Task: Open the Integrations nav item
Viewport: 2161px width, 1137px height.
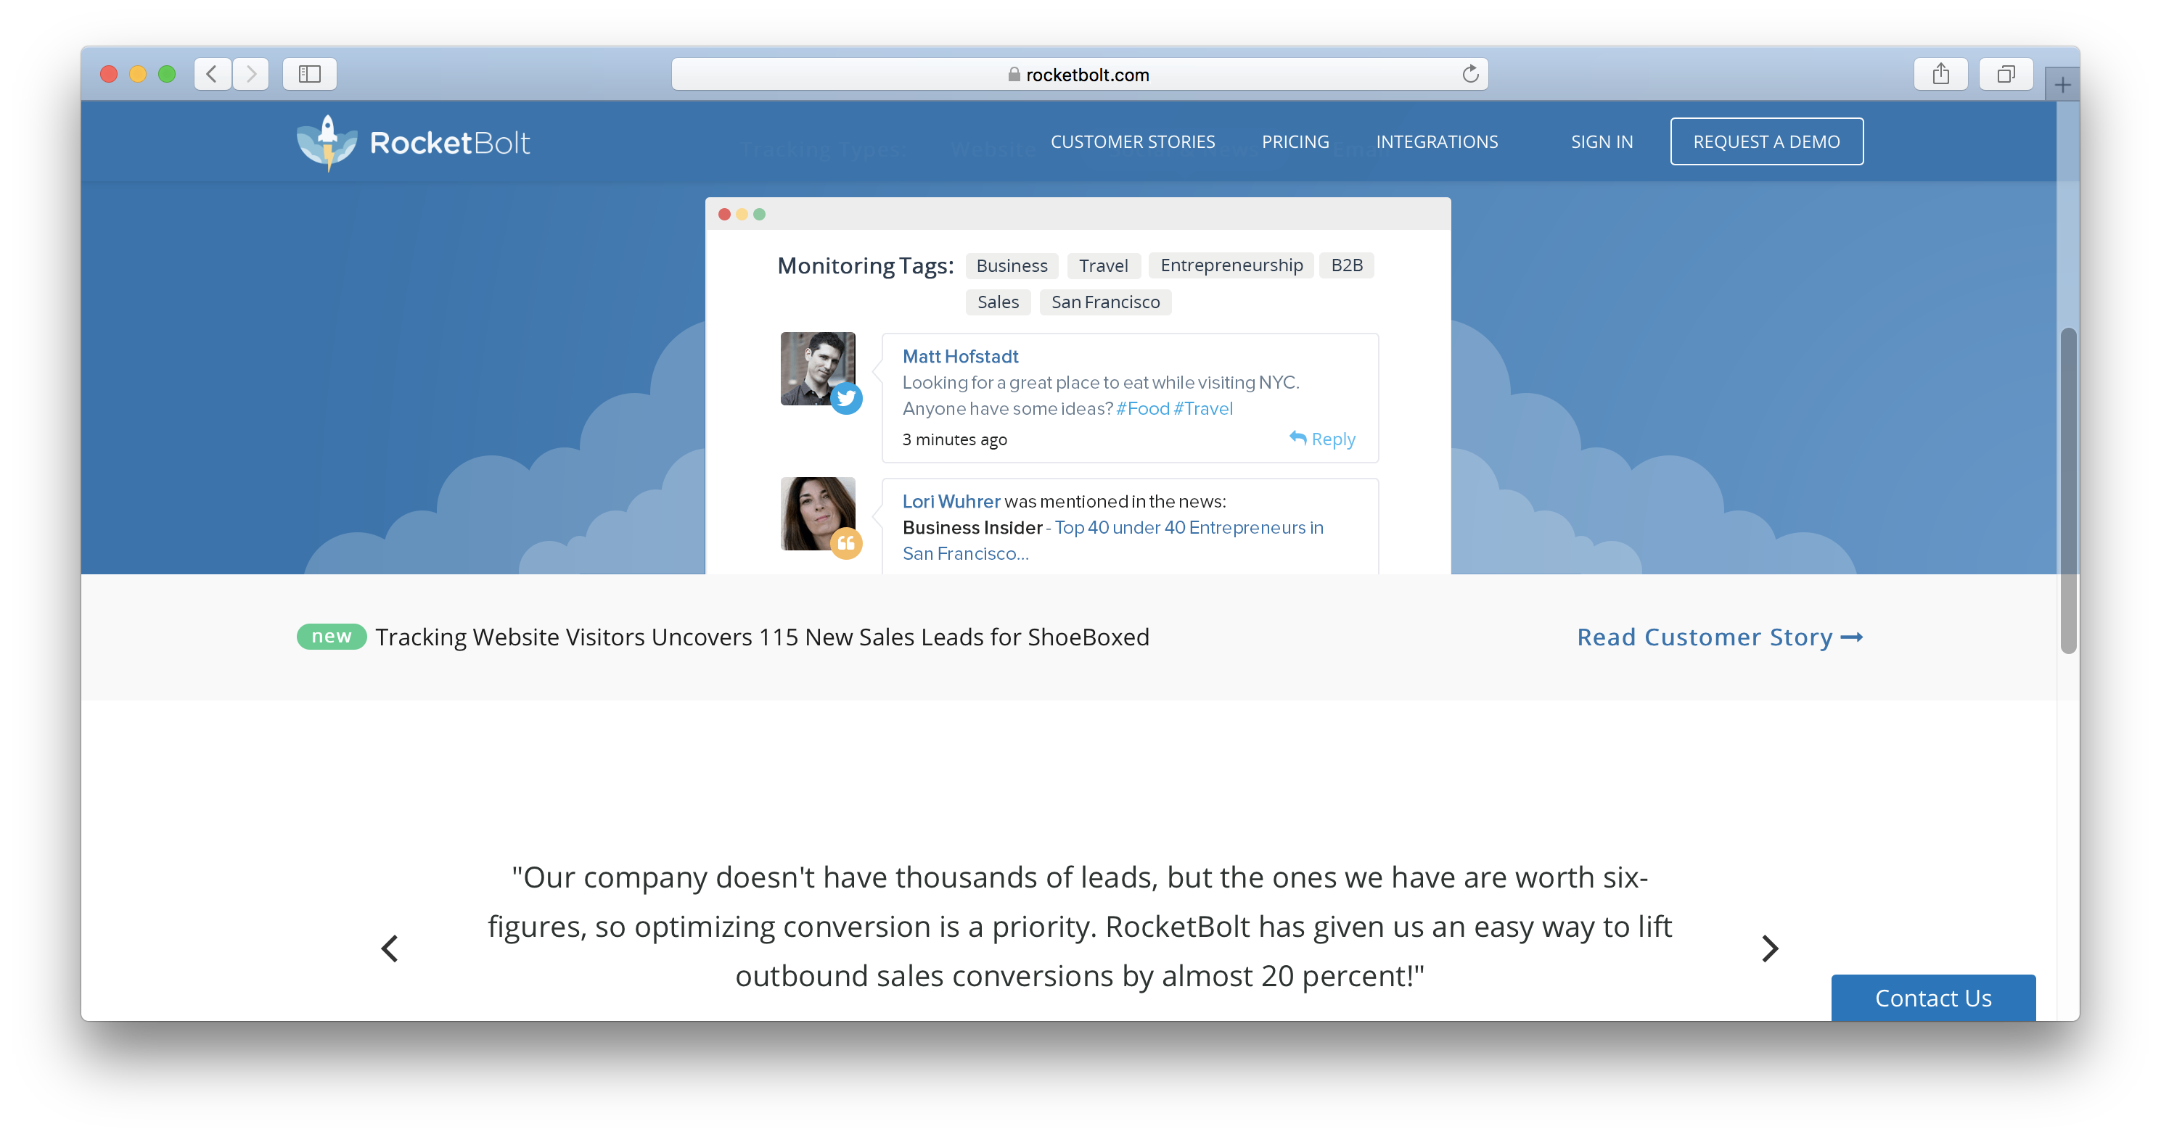Action: [x=1436, y=141]
